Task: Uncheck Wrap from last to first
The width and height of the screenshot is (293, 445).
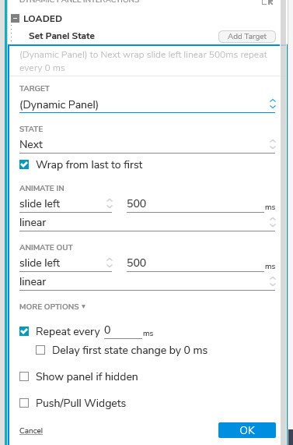Action: point(24,164)
